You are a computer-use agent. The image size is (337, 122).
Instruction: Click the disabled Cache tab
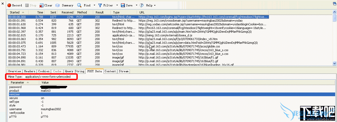(x=57, y=71)
